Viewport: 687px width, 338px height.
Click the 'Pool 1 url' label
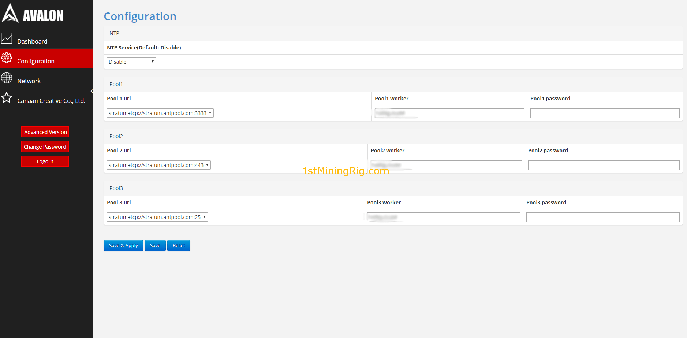(x=119, y=99)
